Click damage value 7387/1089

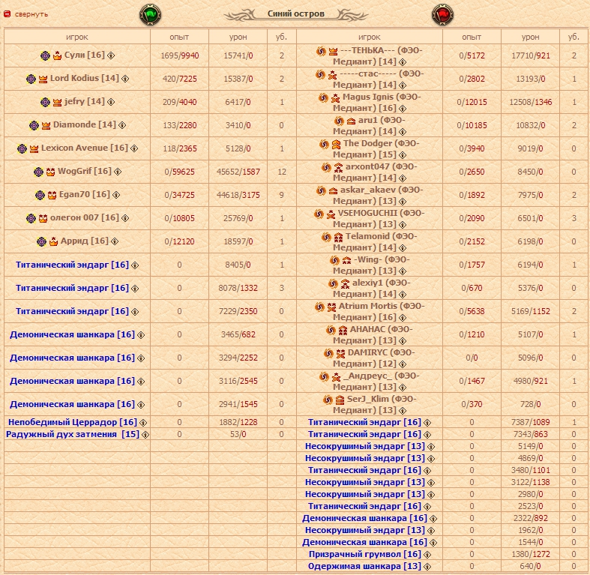[531, 422]
